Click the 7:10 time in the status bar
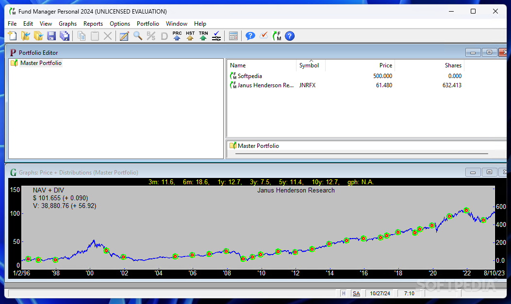The height and width of the screenshot is (304, 511). tap(409, 293)
